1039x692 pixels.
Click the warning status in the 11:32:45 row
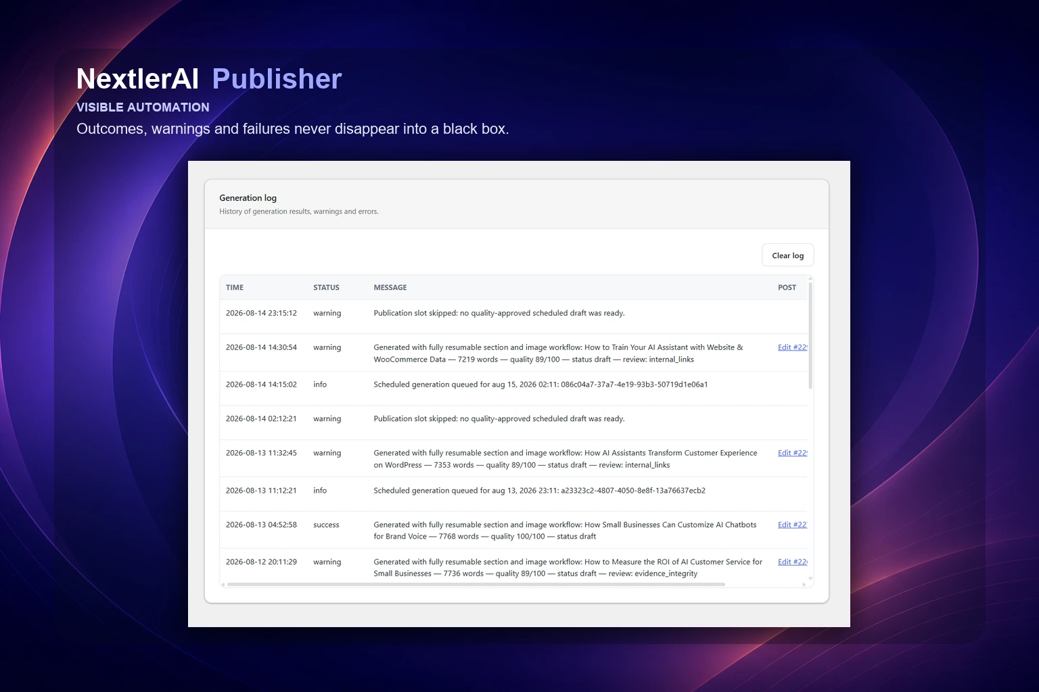[x=327, y=453]
